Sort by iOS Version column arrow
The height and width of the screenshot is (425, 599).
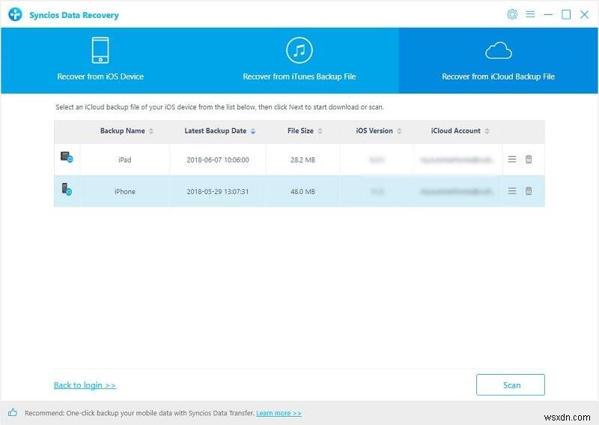(399, 131)
